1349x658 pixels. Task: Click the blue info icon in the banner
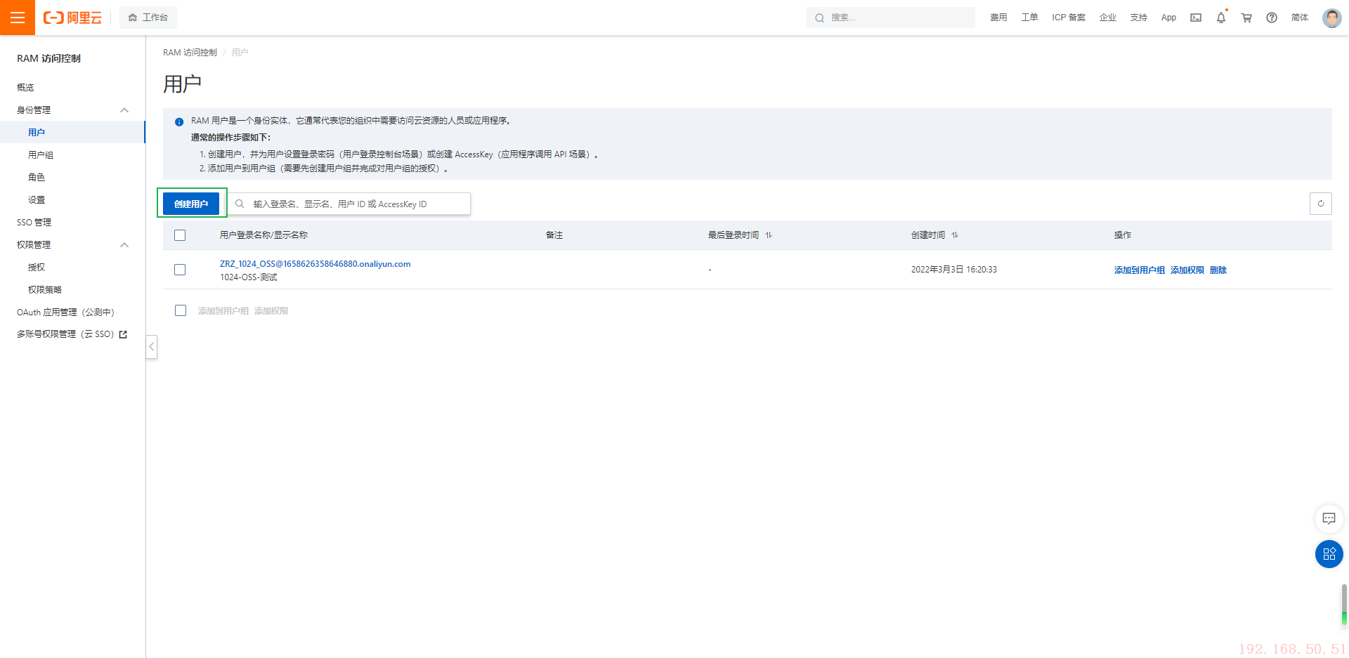coord(179,121)
